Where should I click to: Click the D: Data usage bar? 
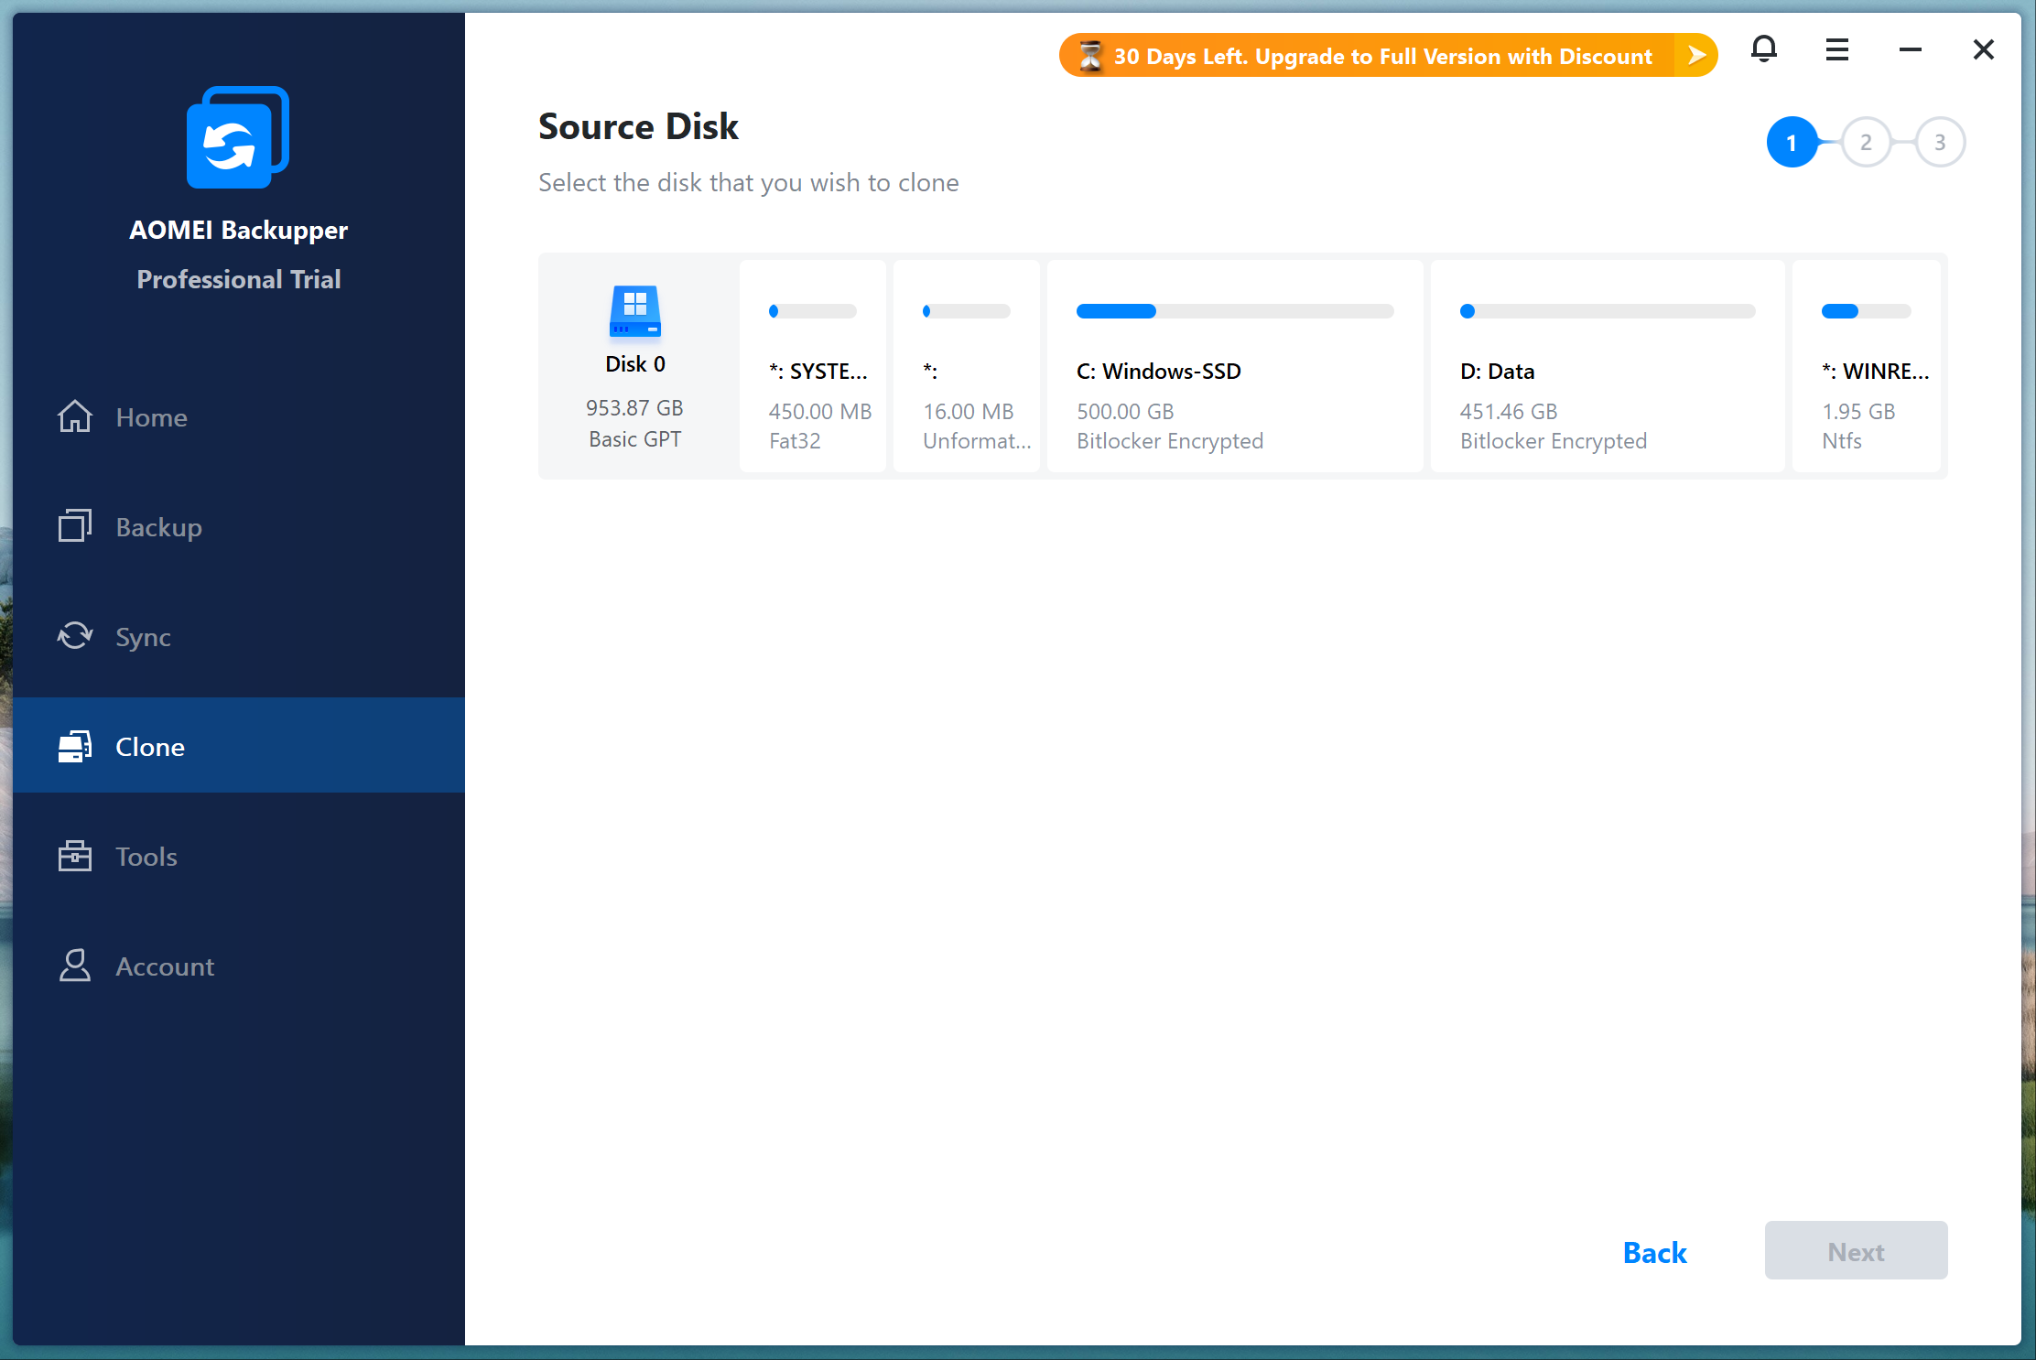pos(1608,311)
